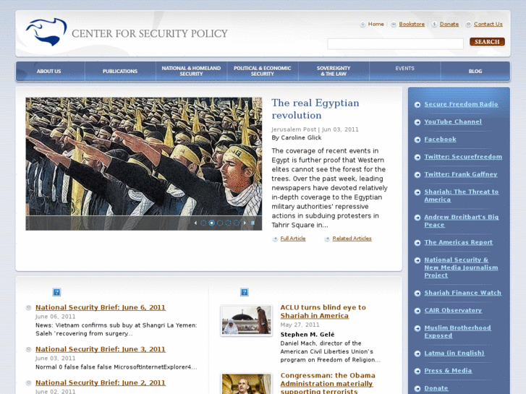Select the first slideshow dot

pos(203,223)
